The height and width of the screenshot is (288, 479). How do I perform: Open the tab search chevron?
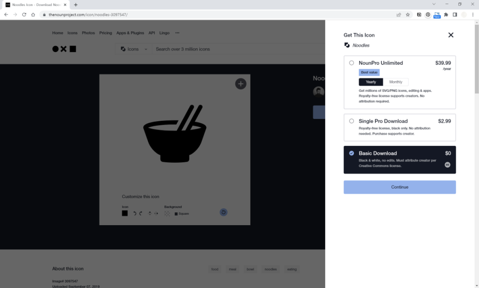[434, 4]
